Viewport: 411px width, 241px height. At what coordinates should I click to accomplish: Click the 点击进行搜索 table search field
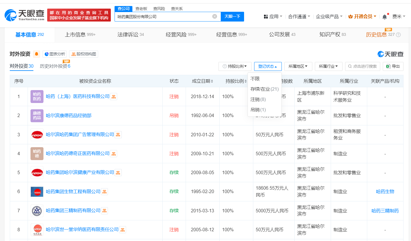pos(363,66)
